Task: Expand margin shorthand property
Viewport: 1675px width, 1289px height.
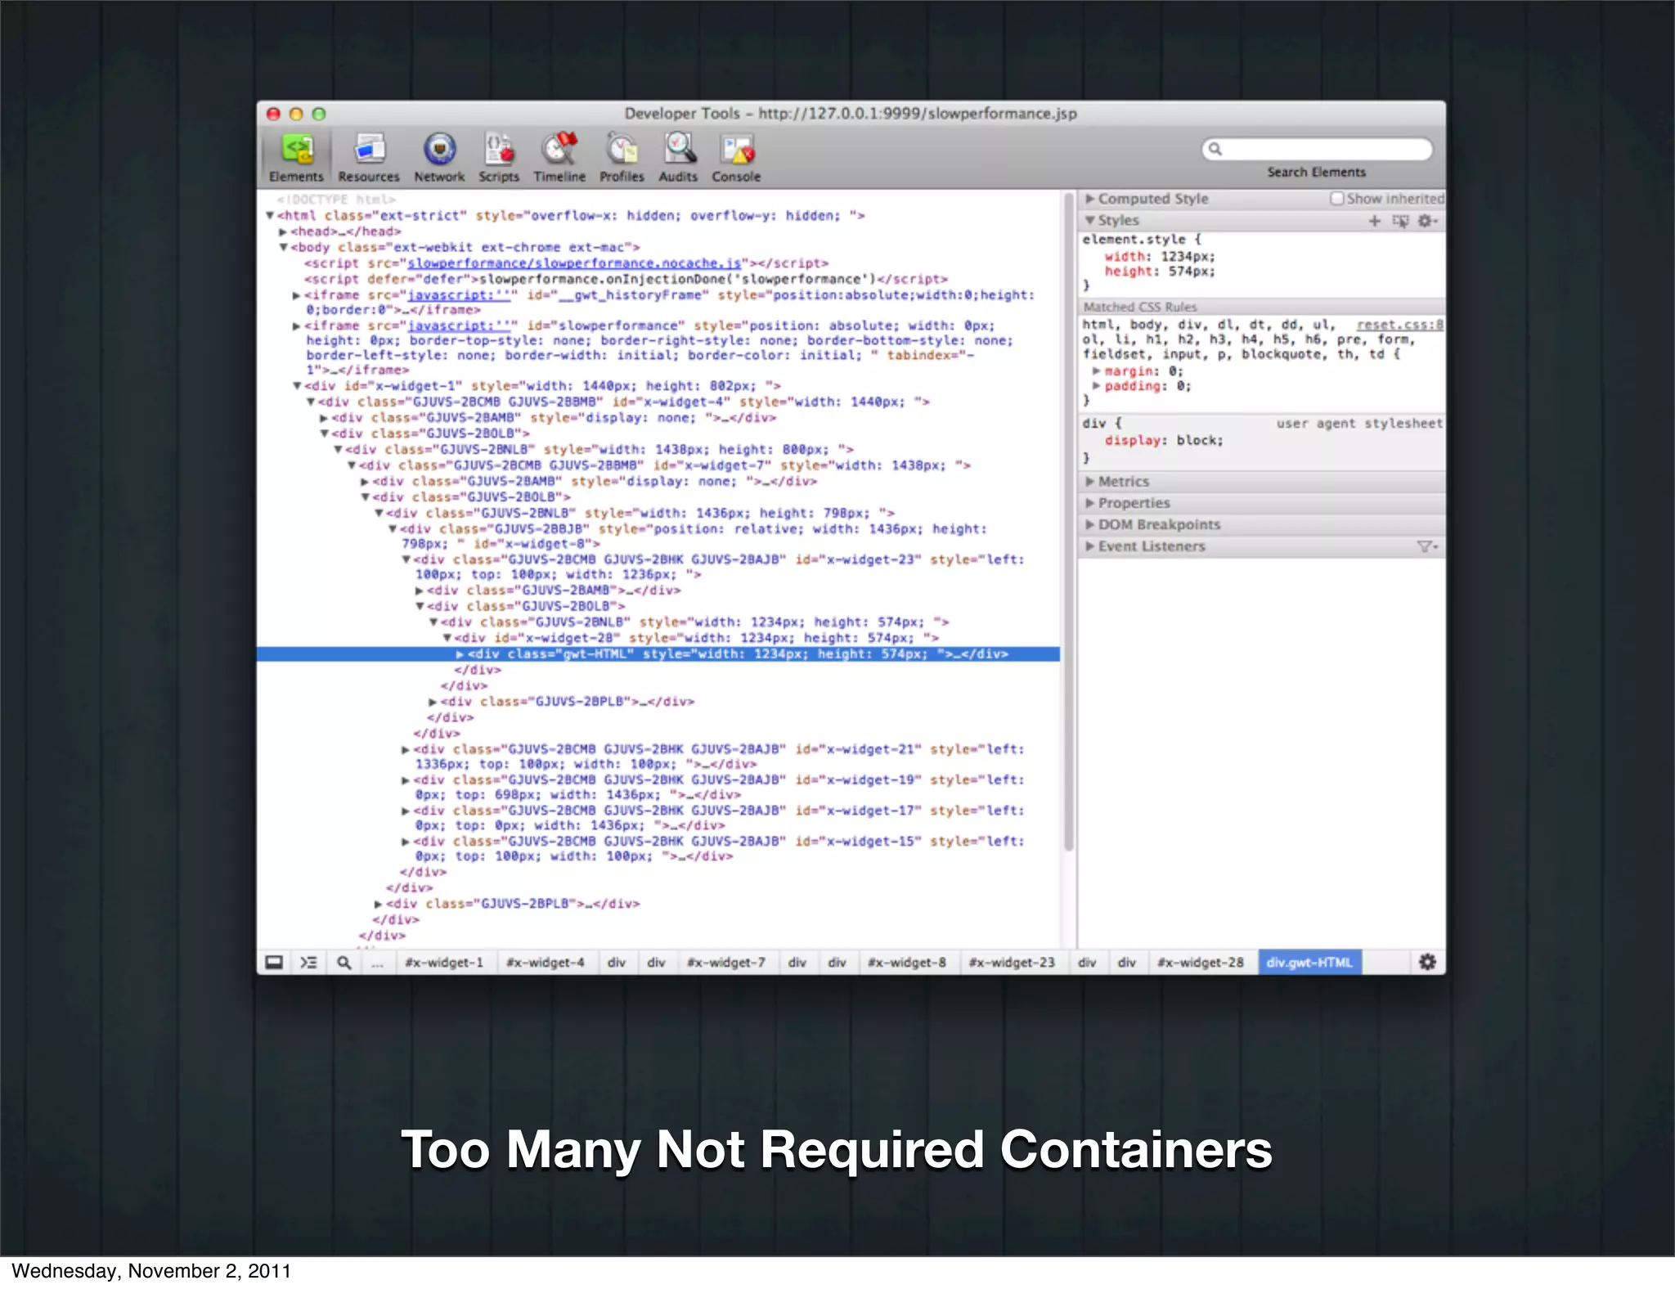Action: [1096, 371]
